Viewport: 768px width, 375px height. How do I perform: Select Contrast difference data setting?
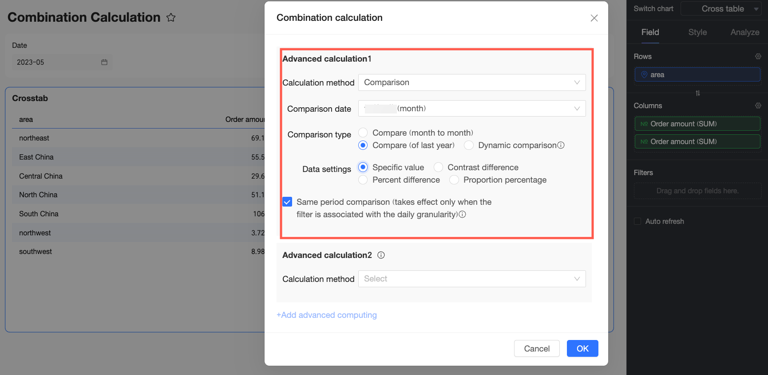[438, 167]
